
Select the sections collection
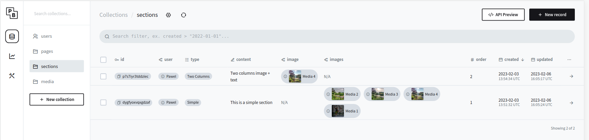pos(57,66)
